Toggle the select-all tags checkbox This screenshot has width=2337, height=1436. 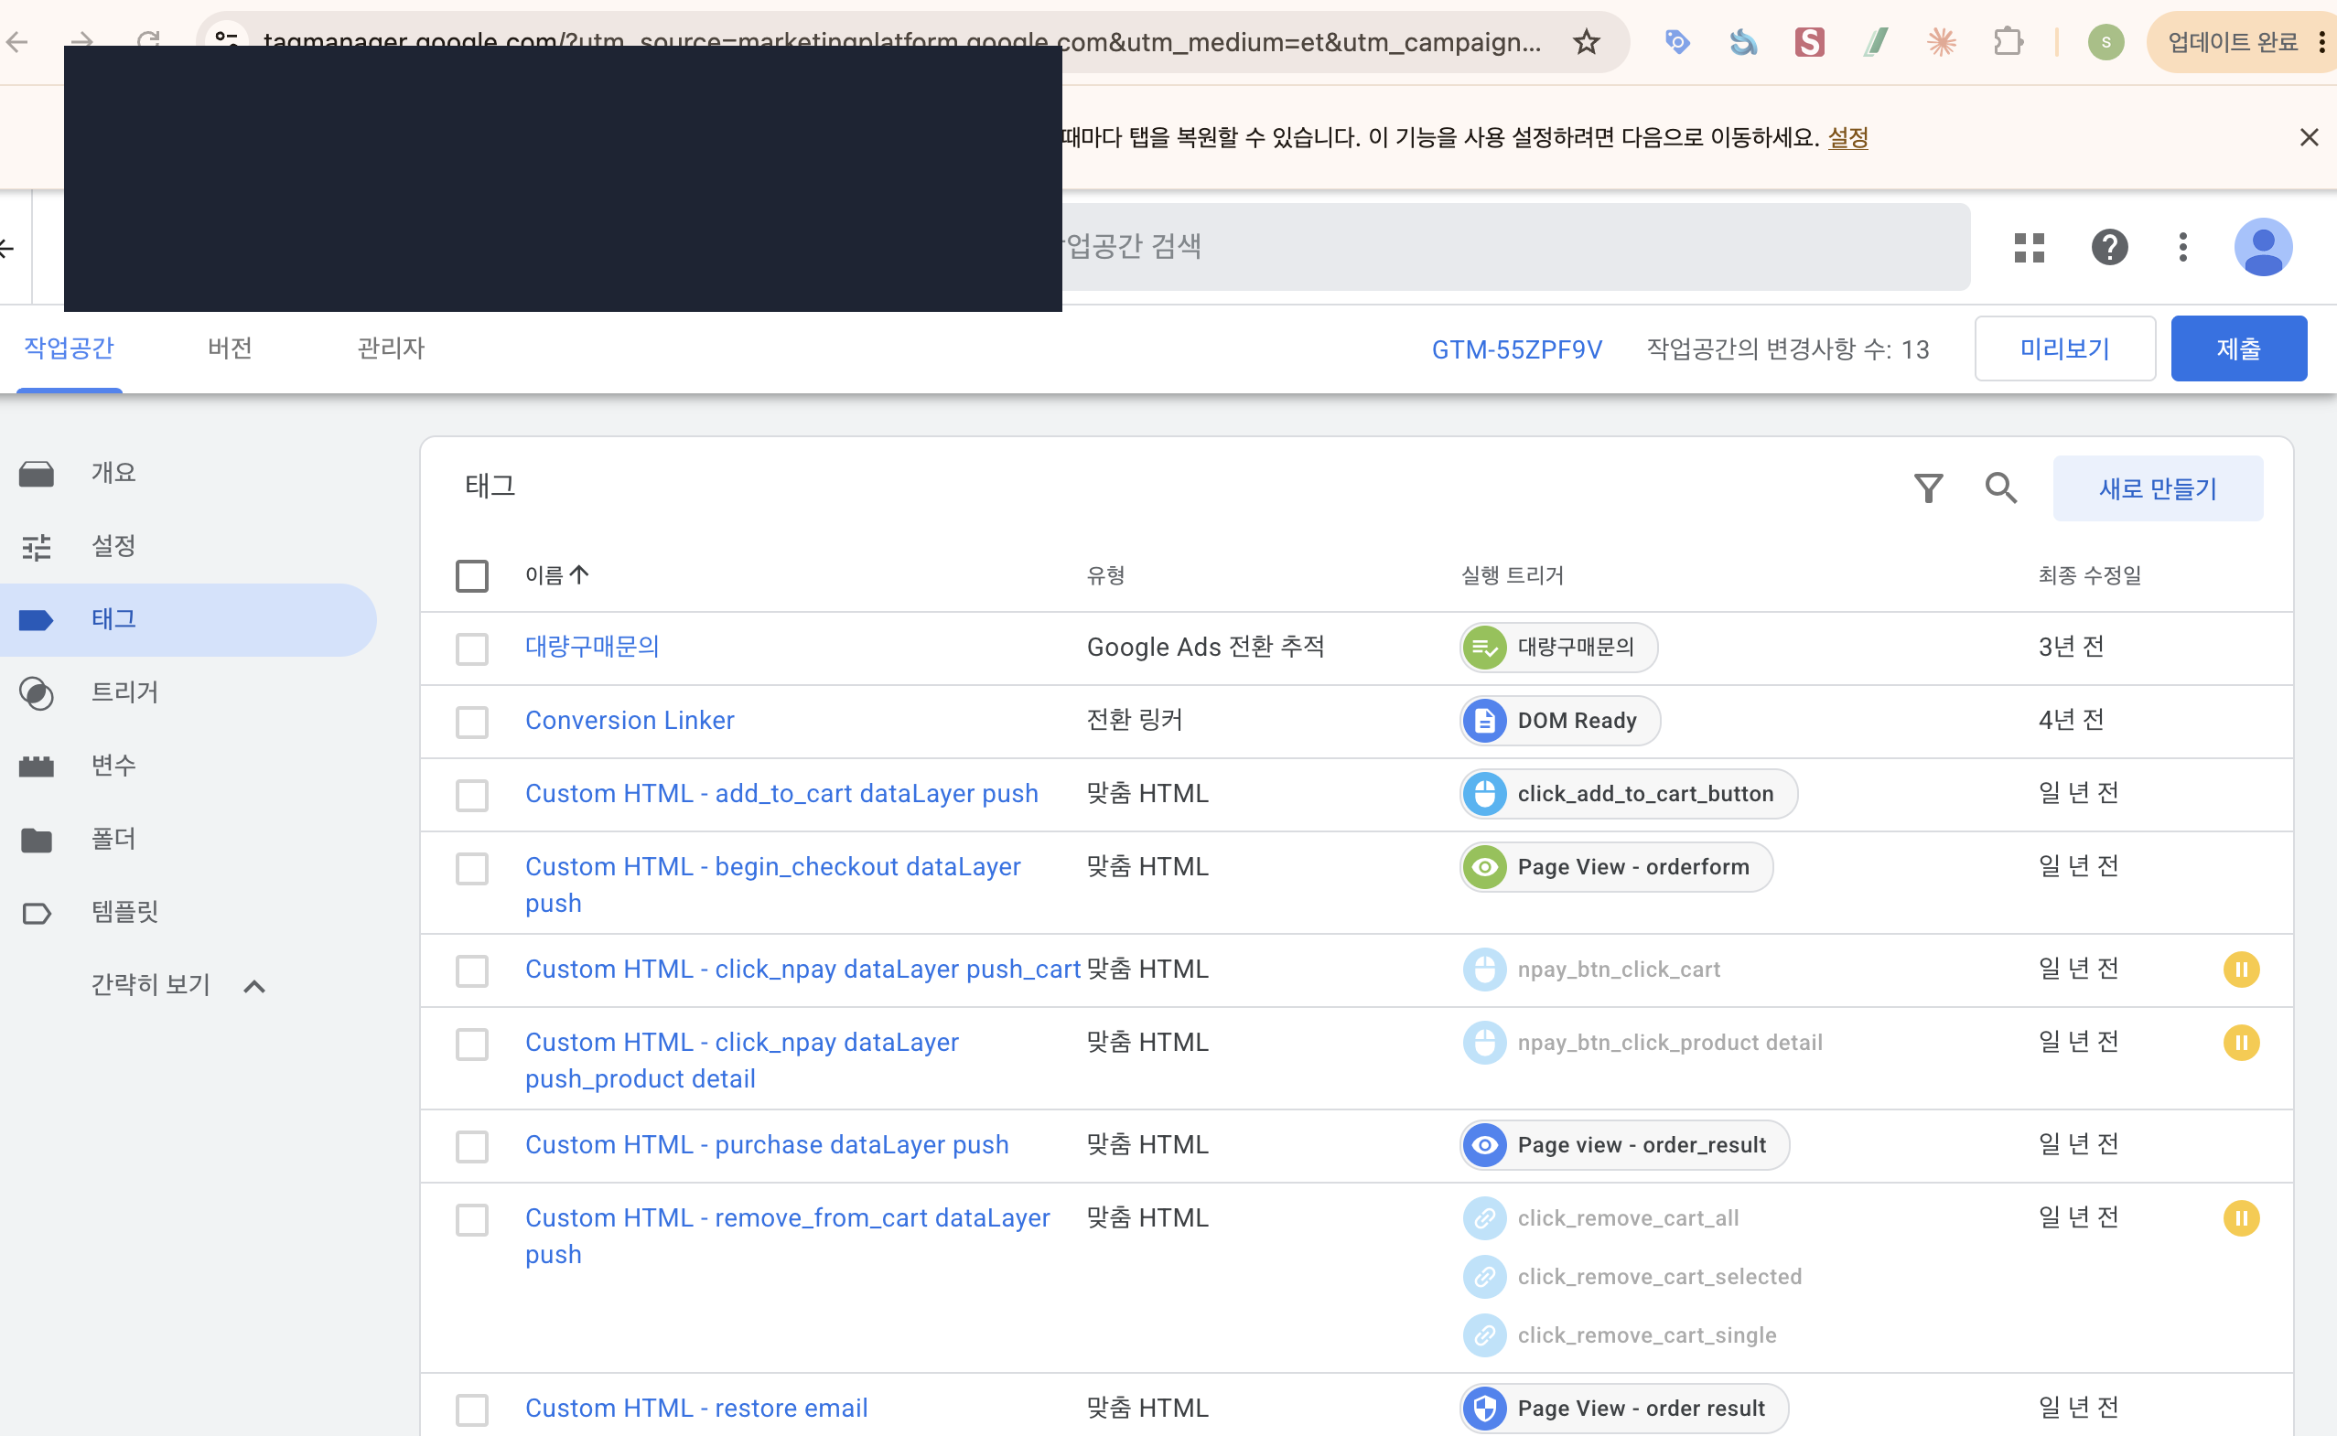click(x=472, y=575)
